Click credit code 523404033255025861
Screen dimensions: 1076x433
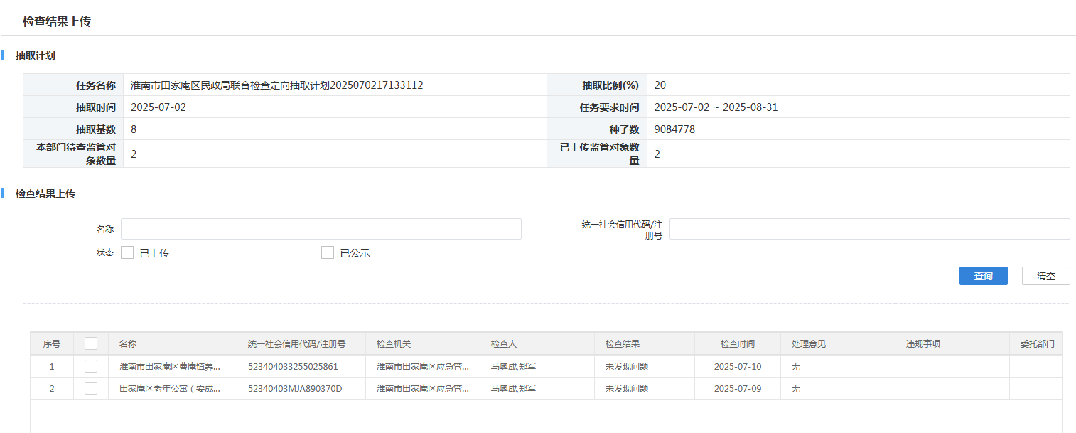tap(293, 367)
